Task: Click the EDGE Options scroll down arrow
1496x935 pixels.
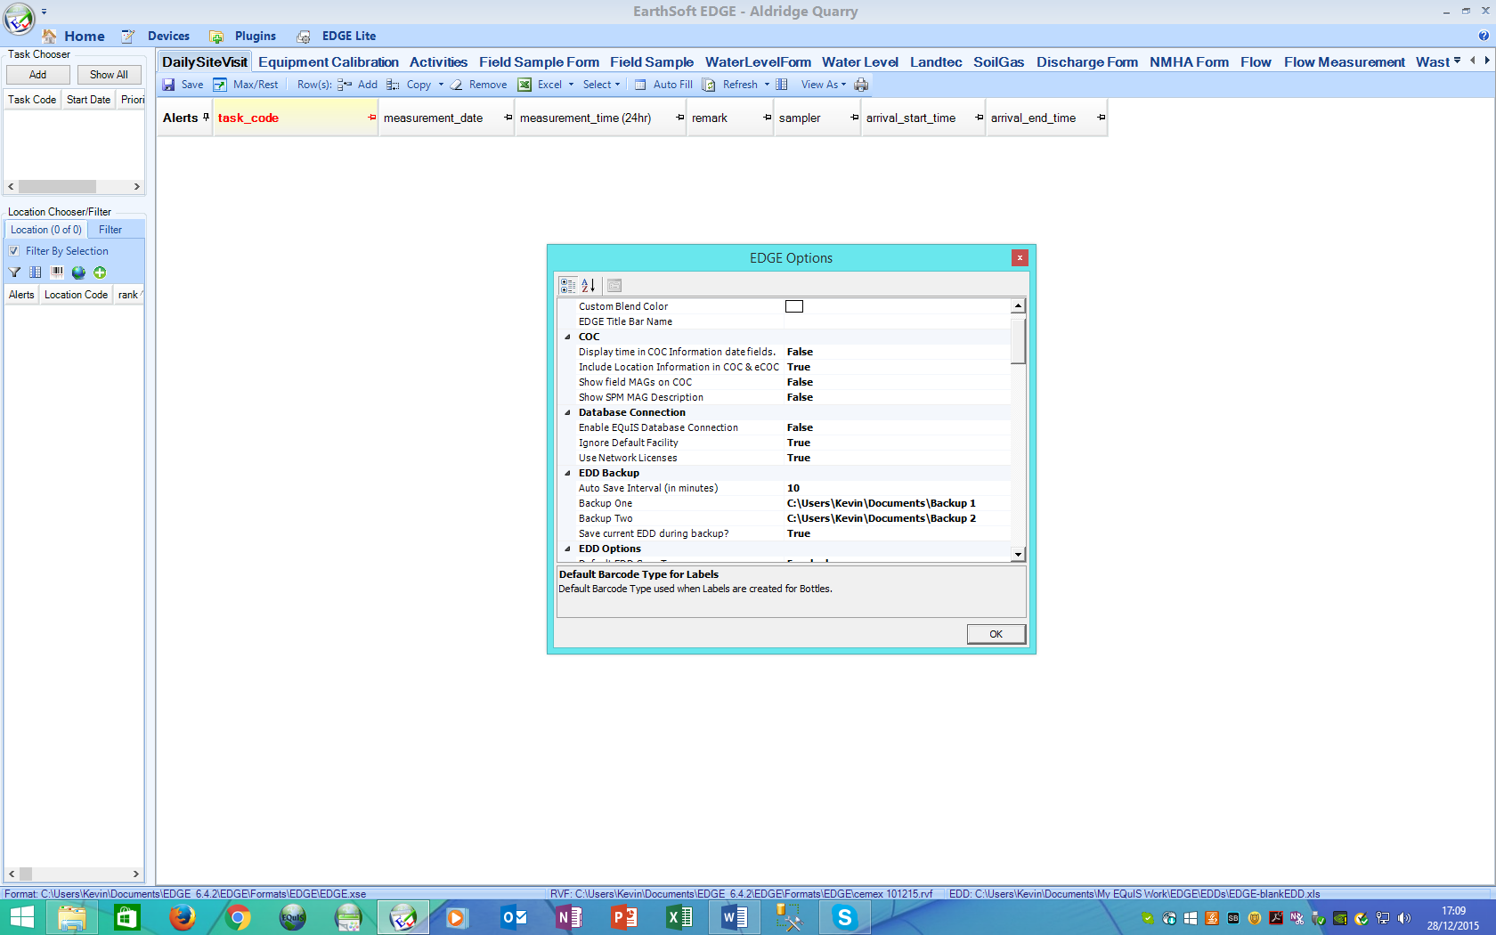Action: [x=1019, y=555]
